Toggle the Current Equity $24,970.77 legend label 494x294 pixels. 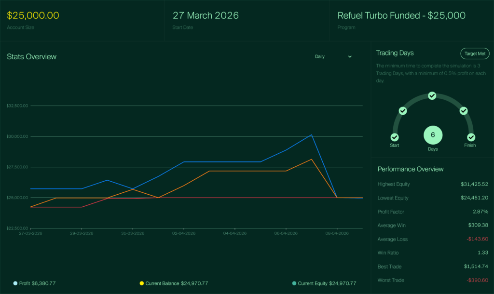pyautogui.click(x=327, y=283)
